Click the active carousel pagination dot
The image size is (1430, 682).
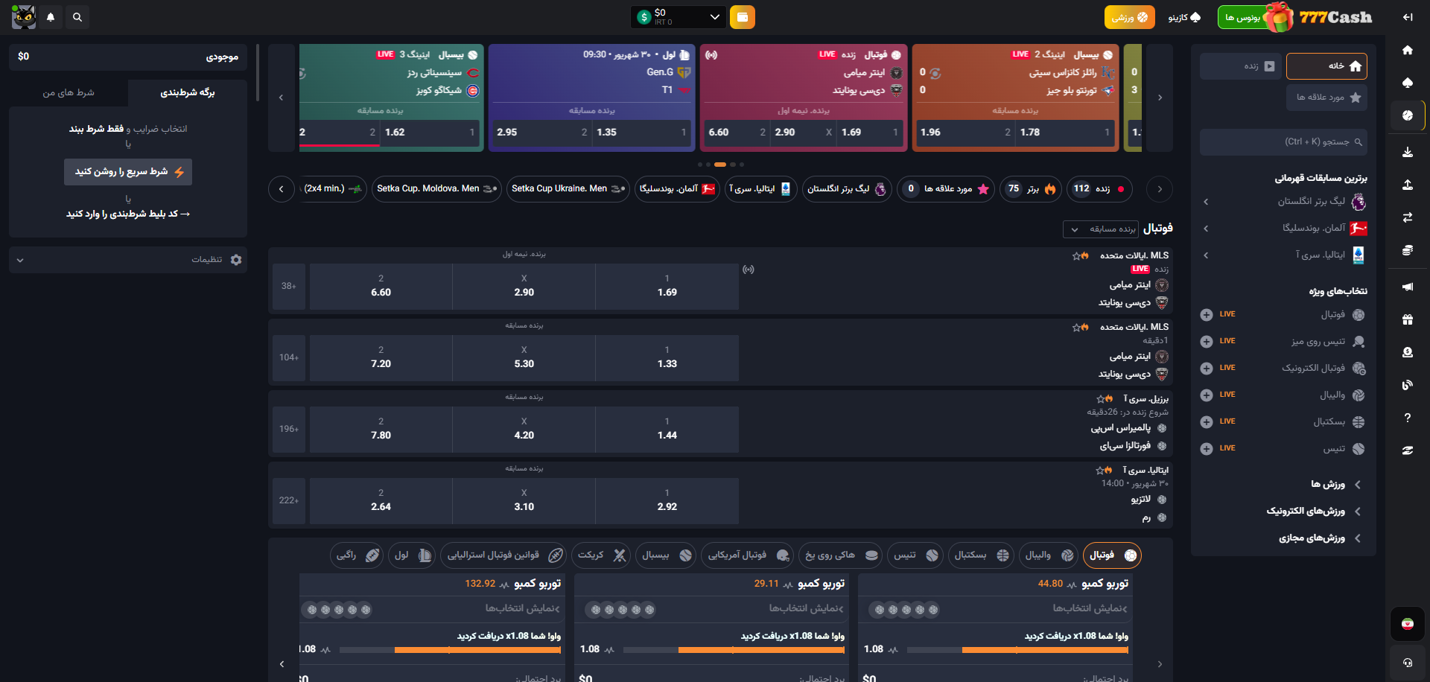coord(719,165)
